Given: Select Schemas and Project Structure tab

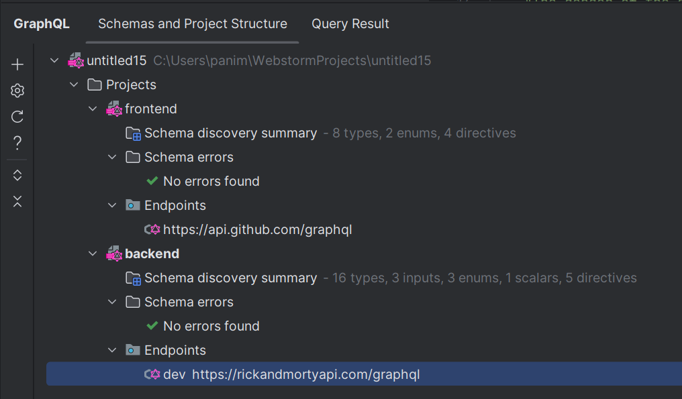Looking at the screenshot, I should (192, 23).
